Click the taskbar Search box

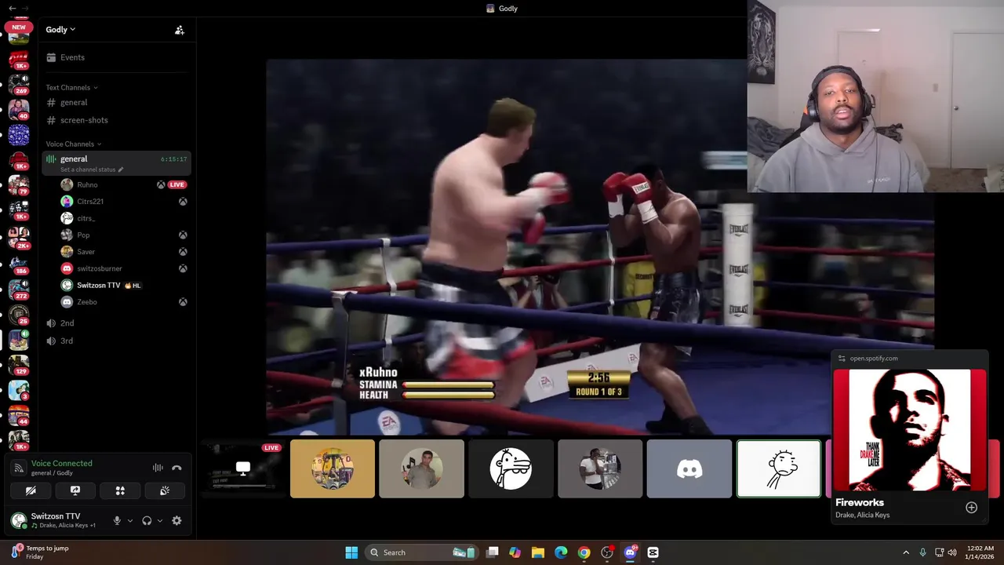tap(422, 552)
